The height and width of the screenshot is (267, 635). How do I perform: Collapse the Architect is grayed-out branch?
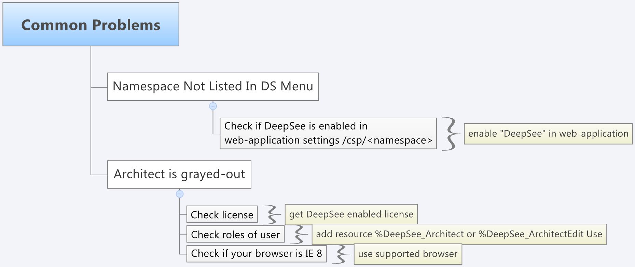[x=180, y=194]
